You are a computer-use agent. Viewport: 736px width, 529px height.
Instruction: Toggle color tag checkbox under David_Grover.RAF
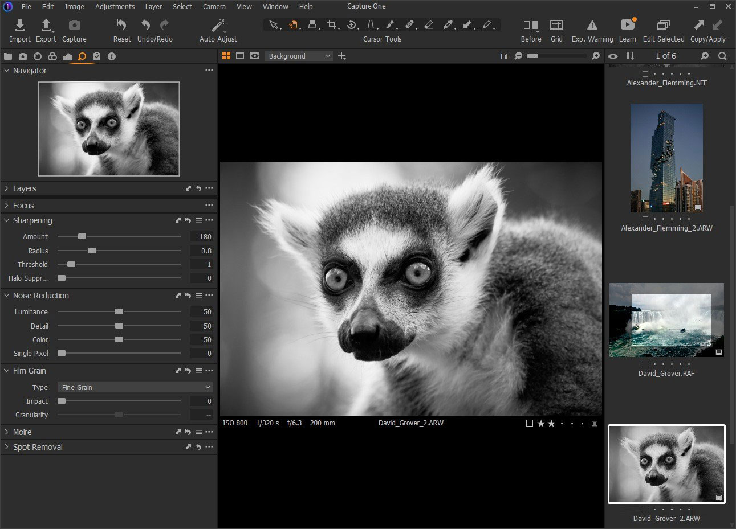[645, 364]
